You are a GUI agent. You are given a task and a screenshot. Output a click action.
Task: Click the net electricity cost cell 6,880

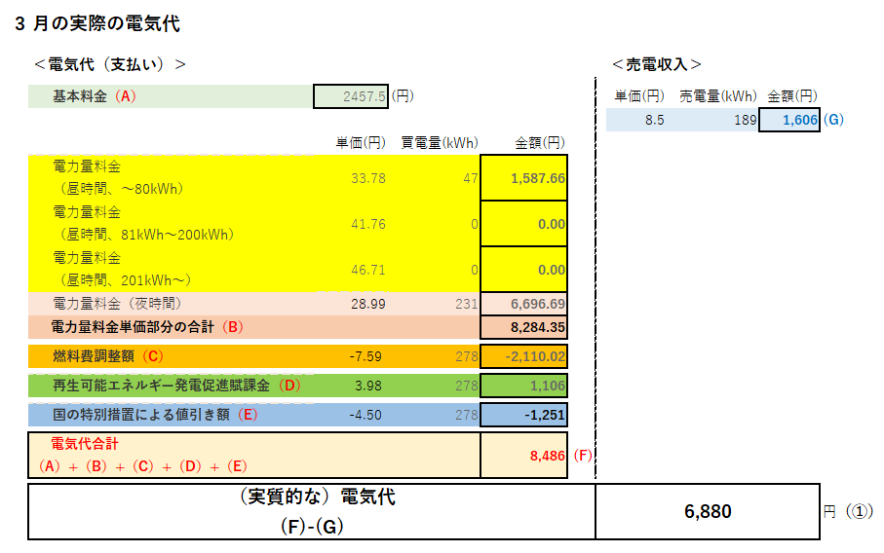click(x=707, y=511)
